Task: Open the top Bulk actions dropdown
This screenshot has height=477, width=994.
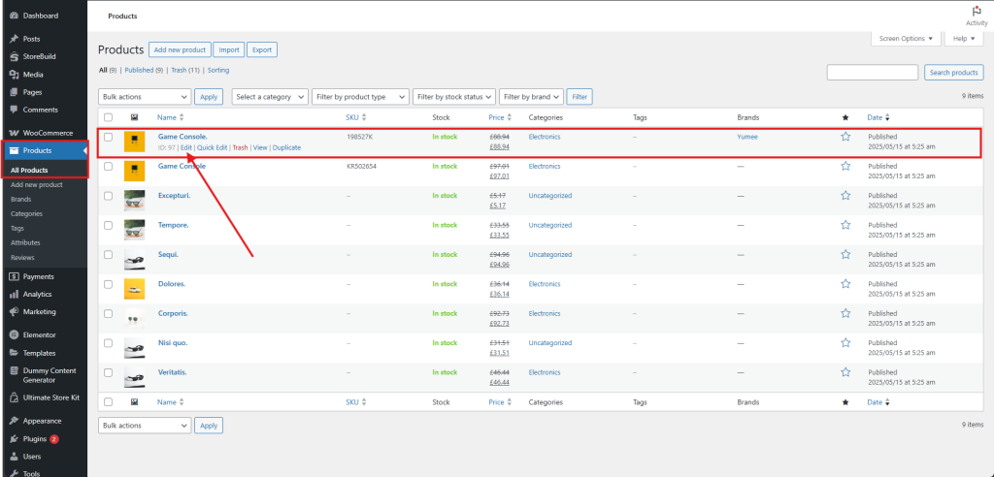Action: (145, 97)
